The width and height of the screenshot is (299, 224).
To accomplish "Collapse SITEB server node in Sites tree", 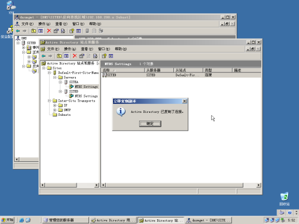I will click(60, 91).
